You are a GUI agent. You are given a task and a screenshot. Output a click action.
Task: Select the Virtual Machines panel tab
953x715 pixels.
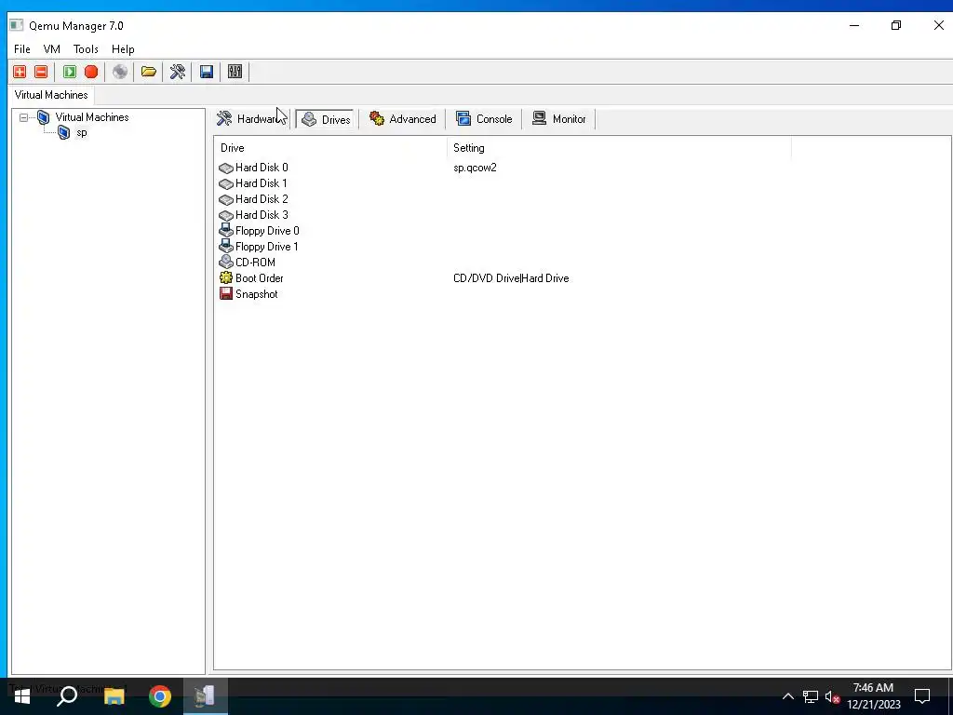click(51, 95)
